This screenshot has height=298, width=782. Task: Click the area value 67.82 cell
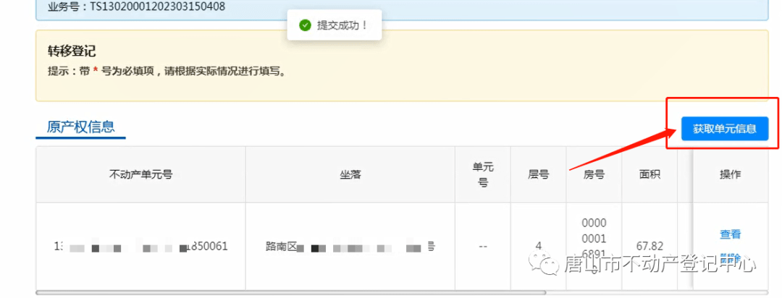(649, 246)
